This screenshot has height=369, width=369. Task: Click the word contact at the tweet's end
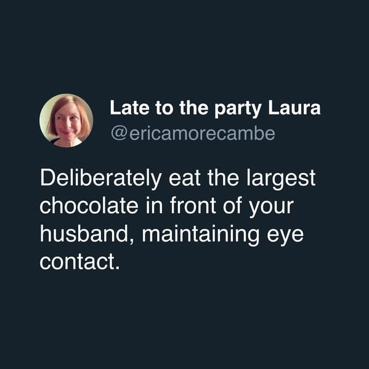click(79, 262)
